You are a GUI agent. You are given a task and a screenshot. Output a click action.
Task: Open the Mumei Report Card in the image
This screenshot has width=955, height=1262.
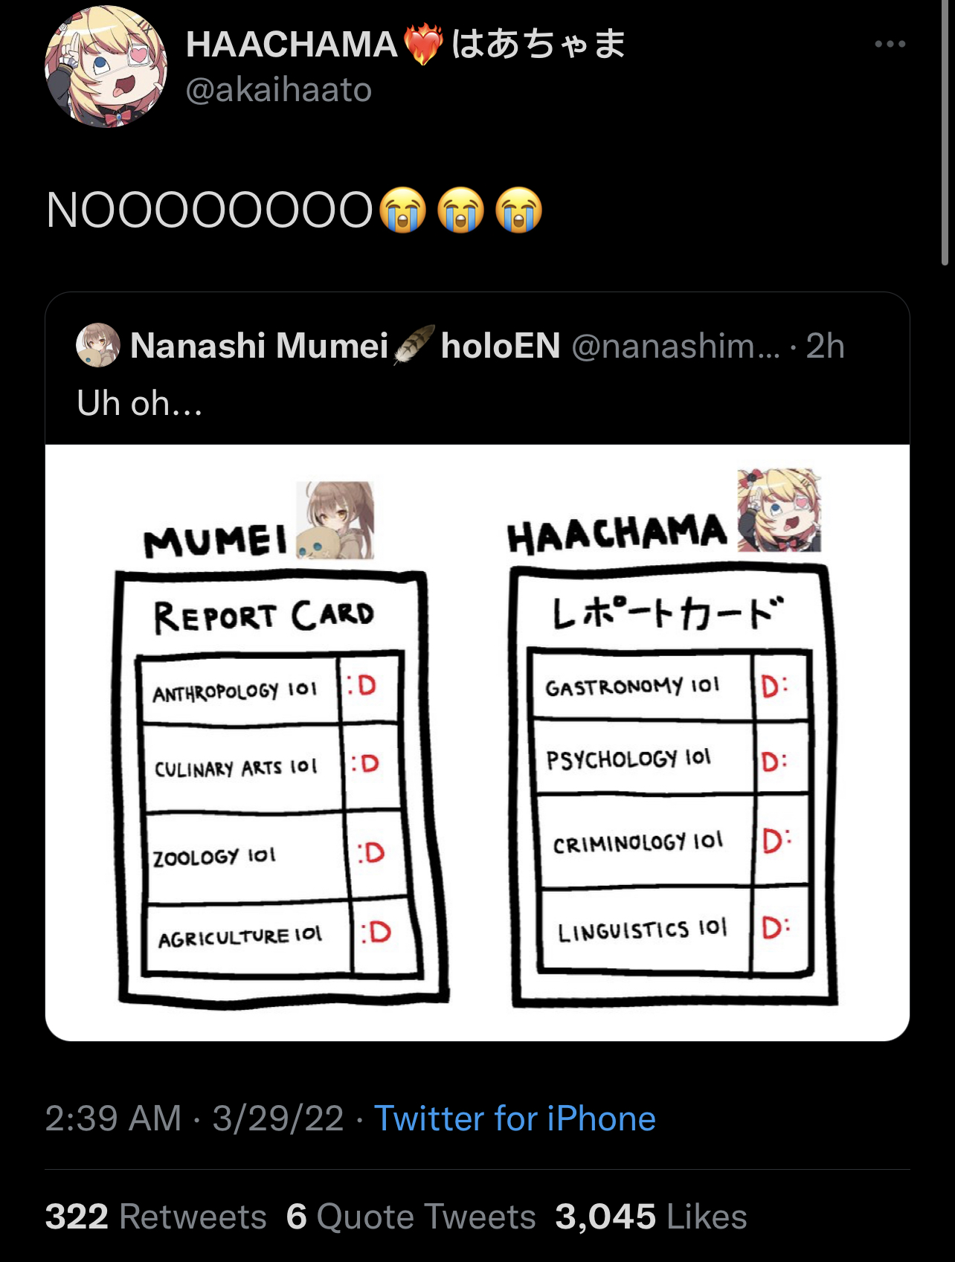click(281, 787)
